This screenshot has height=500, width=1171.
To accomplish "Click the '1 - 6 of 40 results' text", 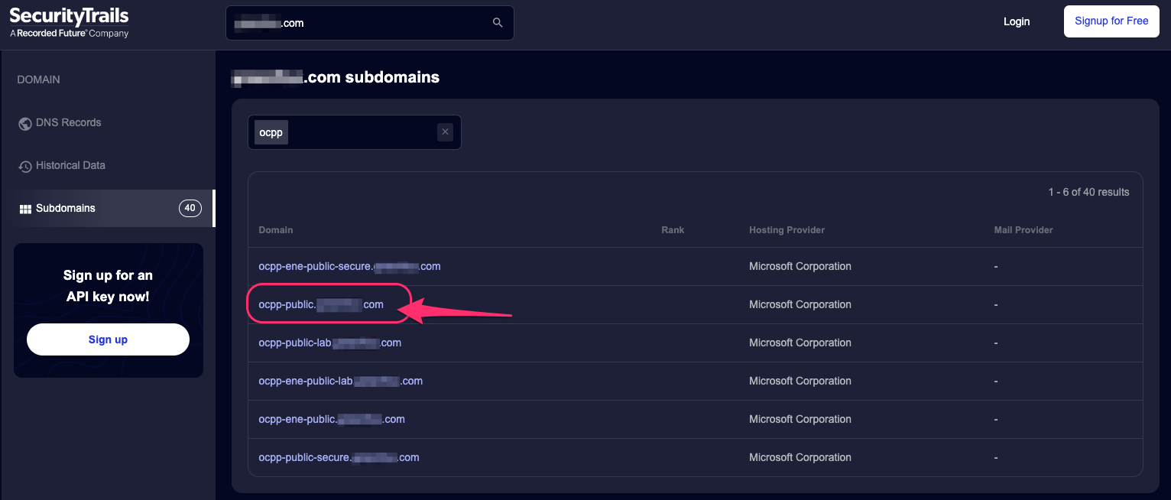I will (x=1088, y=192).
